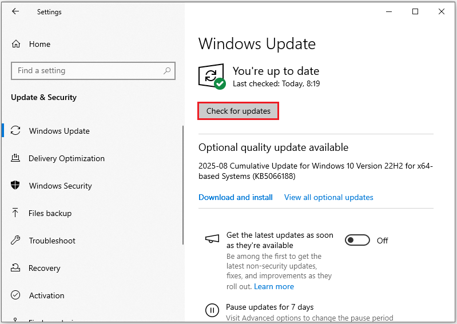457x324 pixels.
Task: Click the Troubleshoot wrench icon
Action: tap(16, 241)
